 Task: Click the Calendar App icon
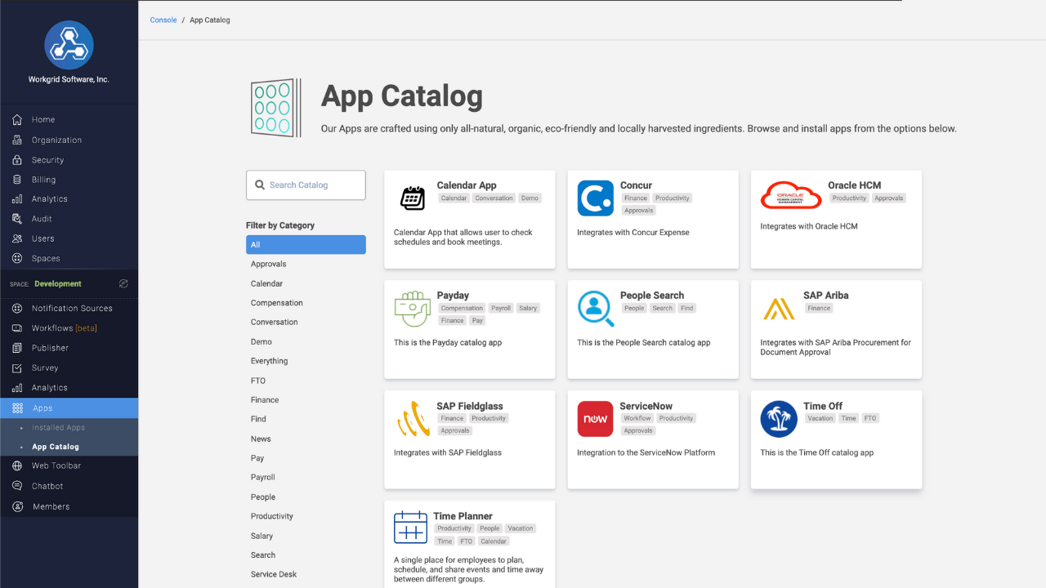tap(413, 198)
